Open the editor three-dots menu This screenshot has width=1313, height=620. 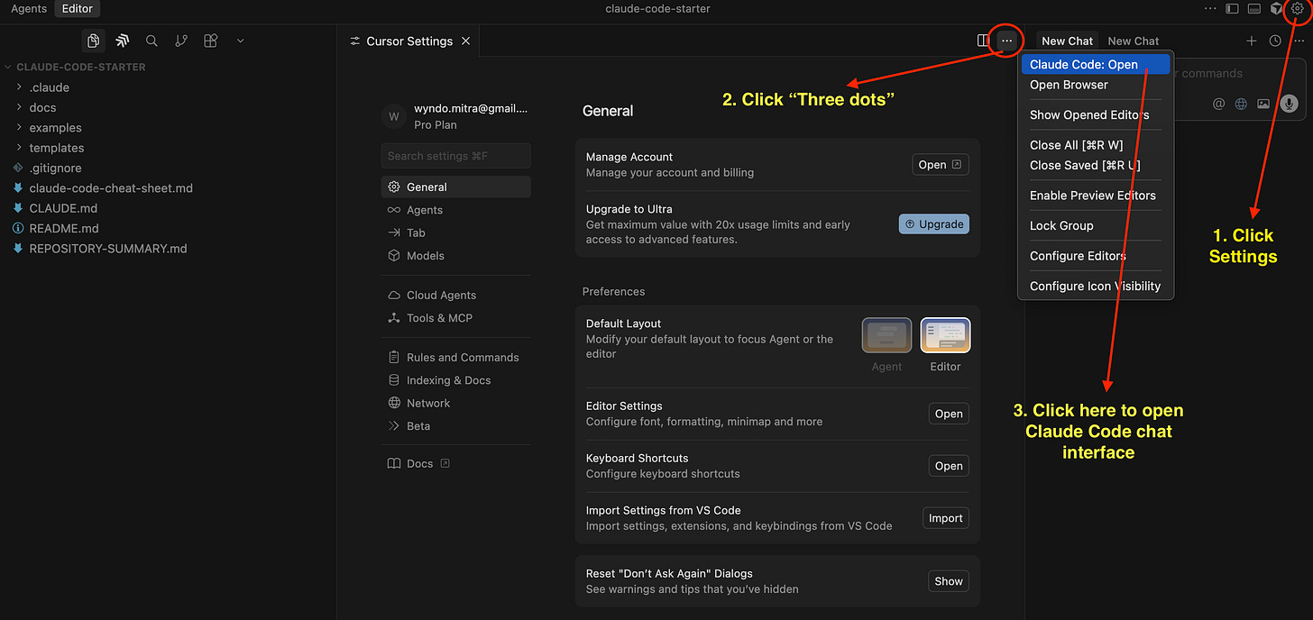coord(1005,41)
